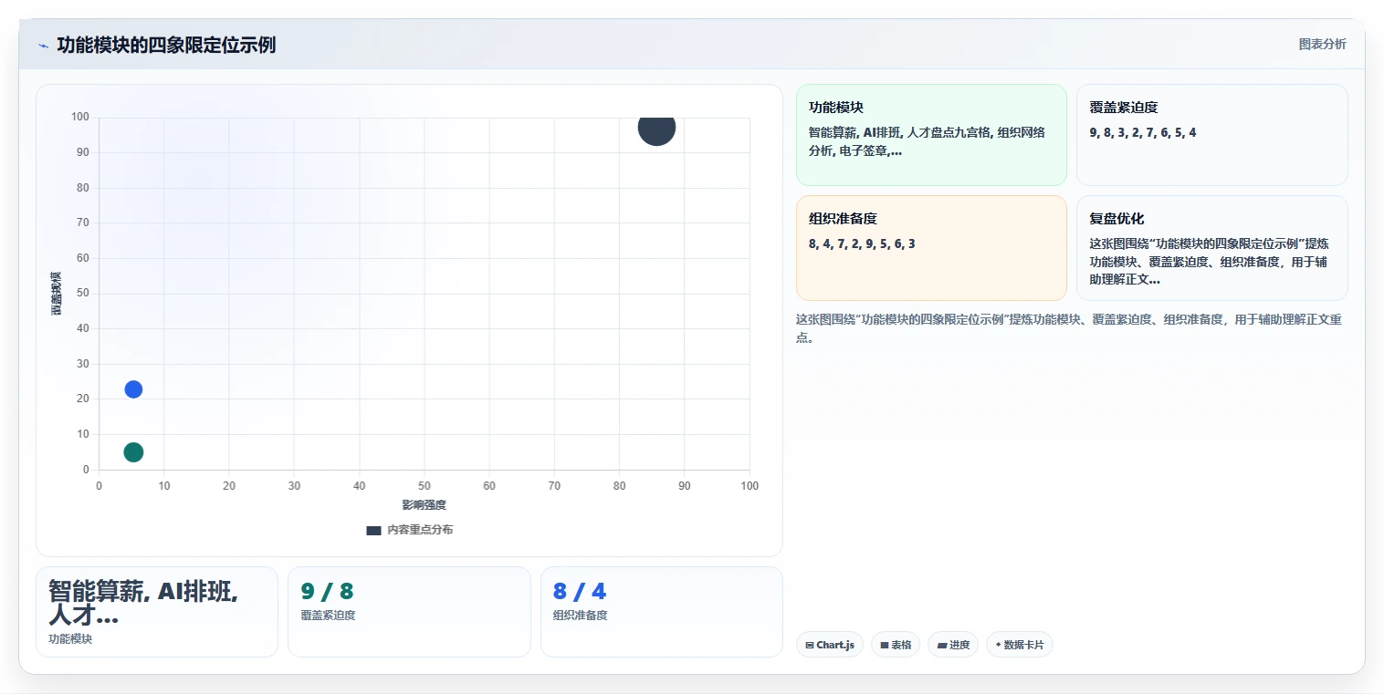1384x694 pixels.
Task: Click the 进度 tag chip
Action: [953, 645]
